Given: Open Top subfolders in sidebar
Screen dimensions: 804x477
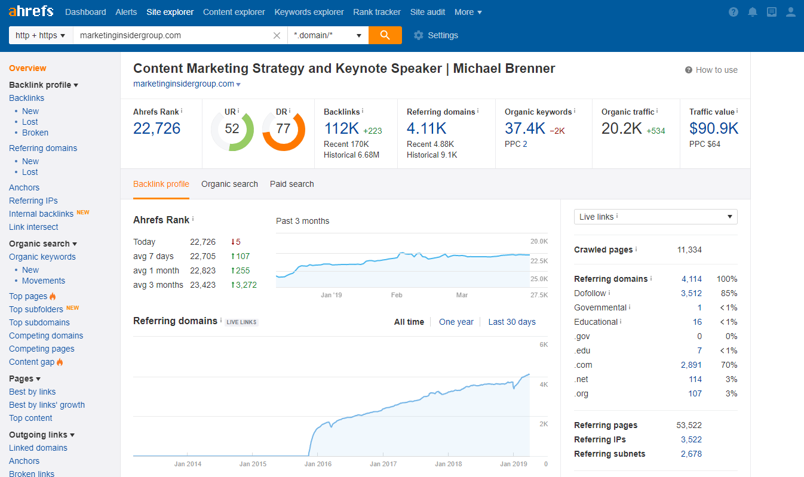Looking at the screenshot, I should pos(36,309).
